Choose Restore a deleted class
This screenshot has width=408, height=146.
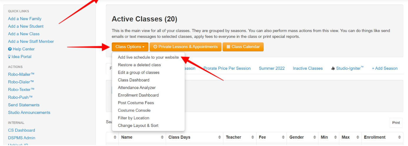[x=139, y=65]
